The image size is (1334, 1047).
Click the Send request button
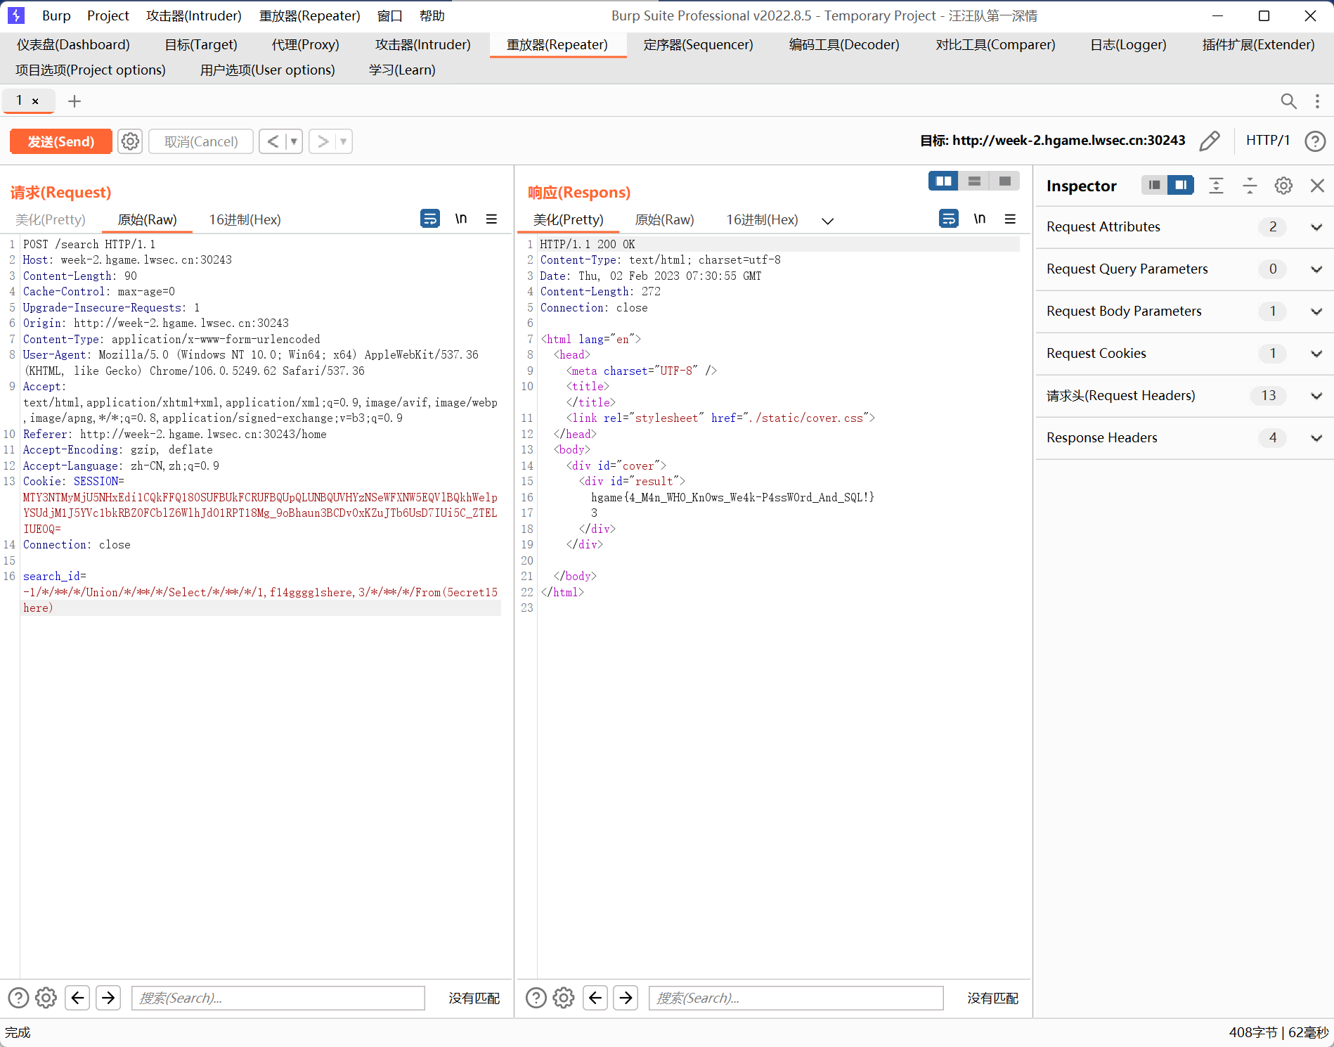60,141
